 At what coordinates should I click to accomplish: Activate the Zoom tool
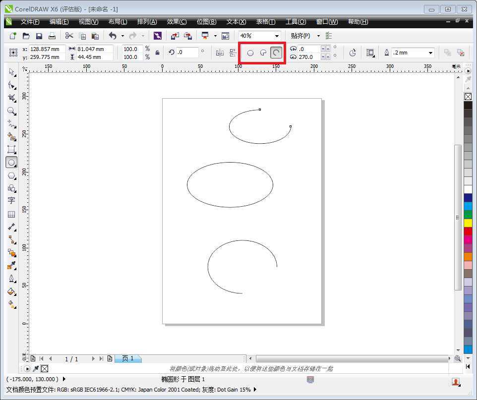pyautogui.click(x=12, y=111)
